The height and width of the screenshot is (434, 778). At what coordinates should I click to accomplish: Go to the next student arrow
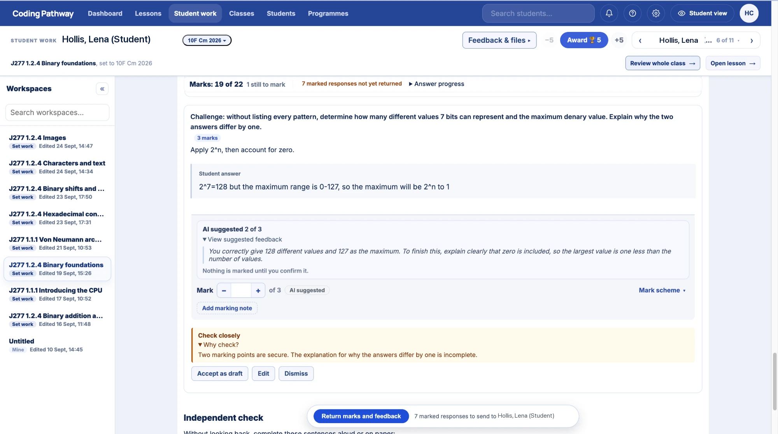tap(752, 40)
